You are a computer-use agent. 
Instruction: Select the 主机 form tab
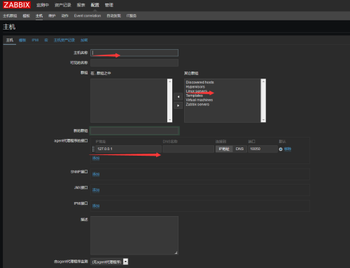(x=10, y=40)
